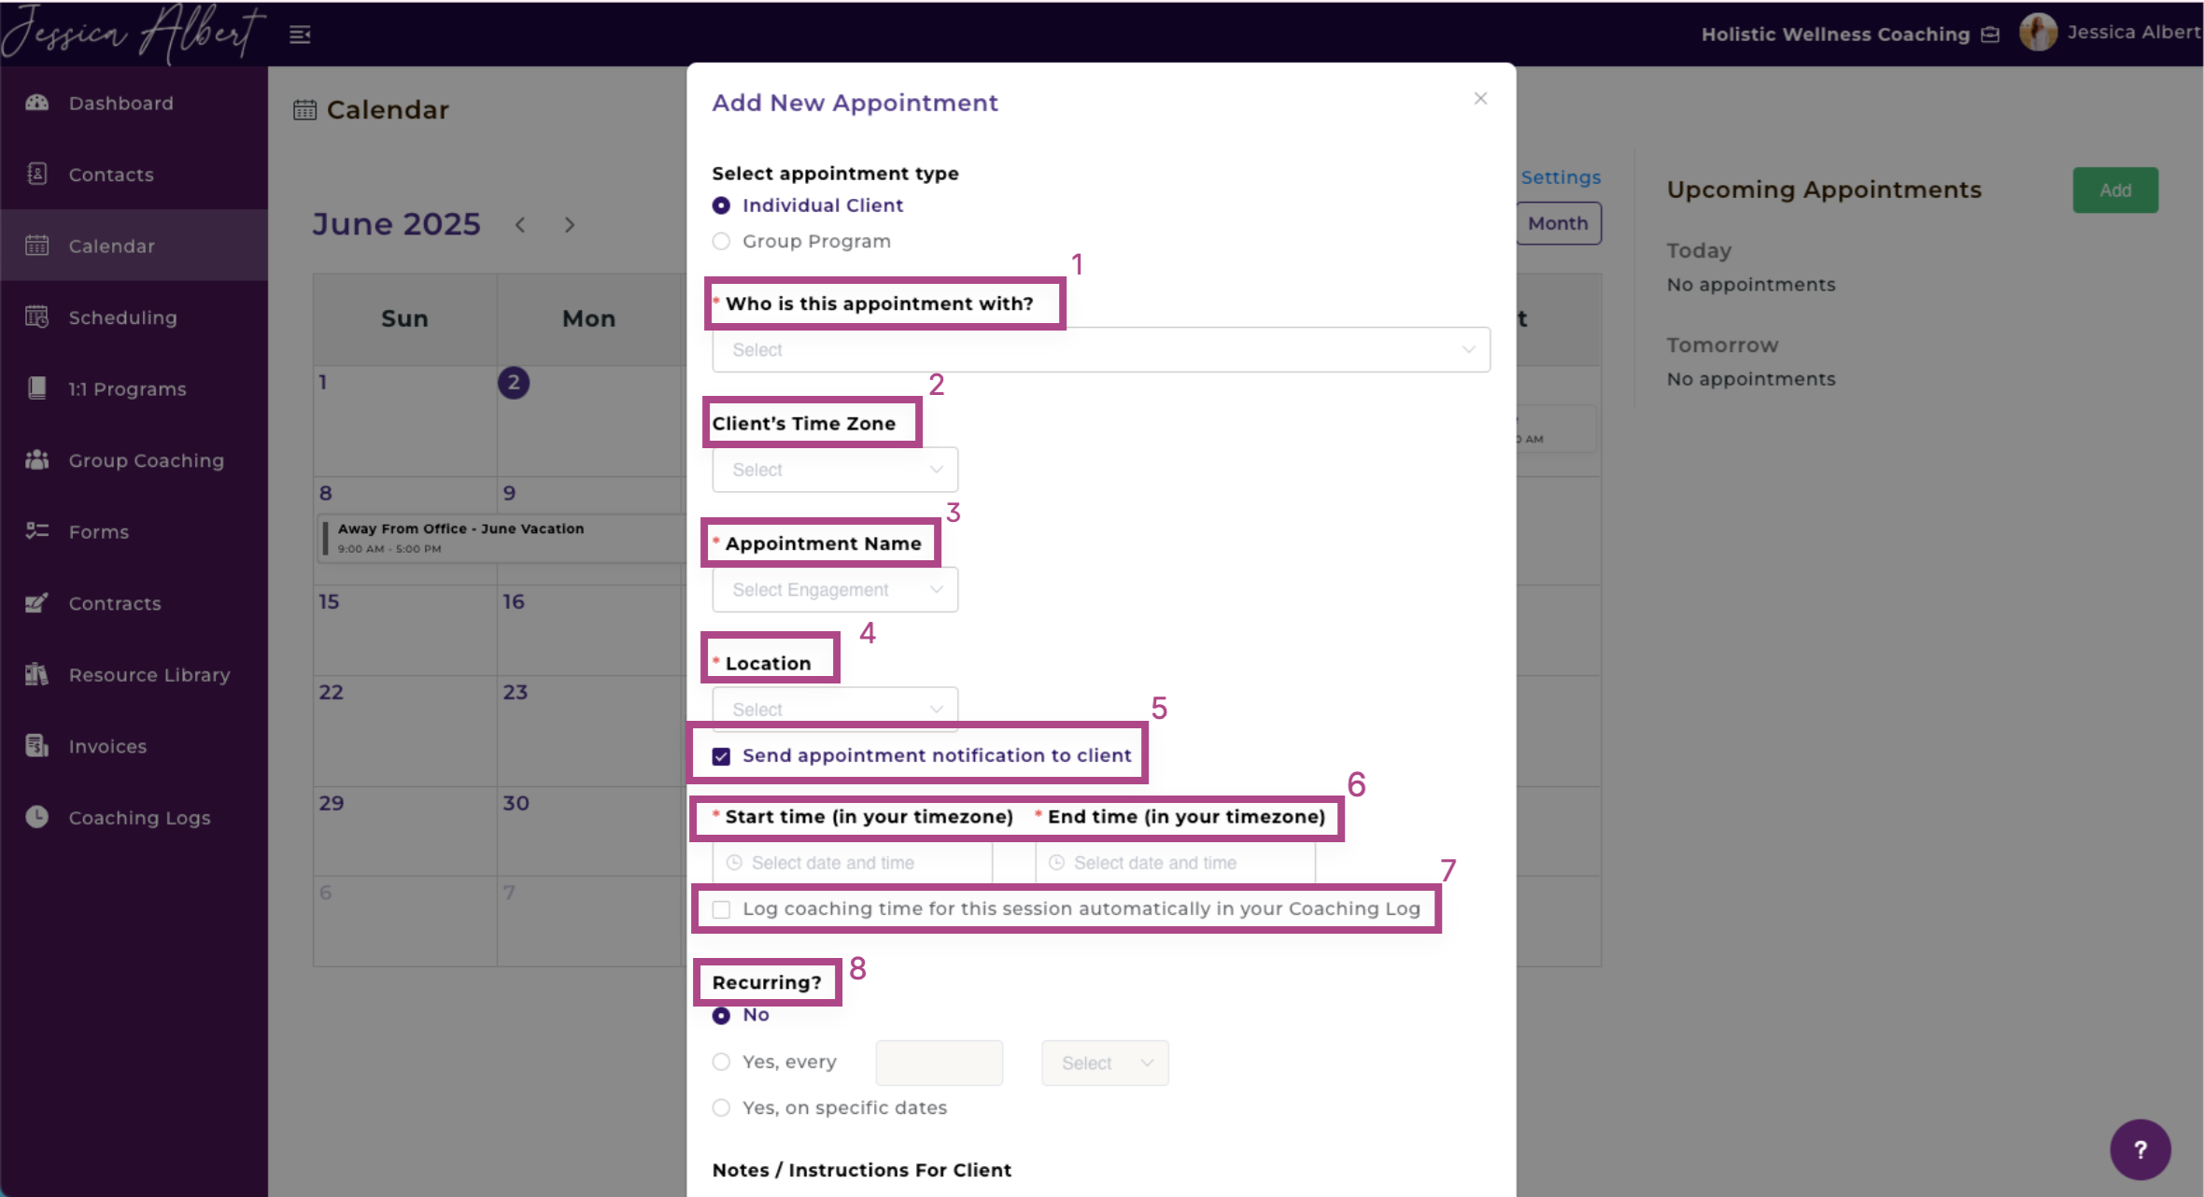This screenshot has width=2204, height=1197.
Task: Select 'Yes, on specific dates' option
Action: click(721, 1108)
